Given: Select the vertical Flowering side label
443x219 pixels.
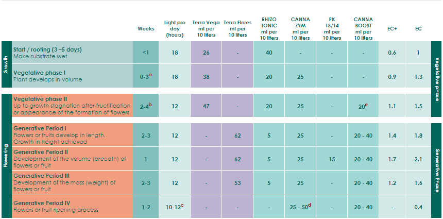Looking at the screenshot, I should click(x=6, y=156).
